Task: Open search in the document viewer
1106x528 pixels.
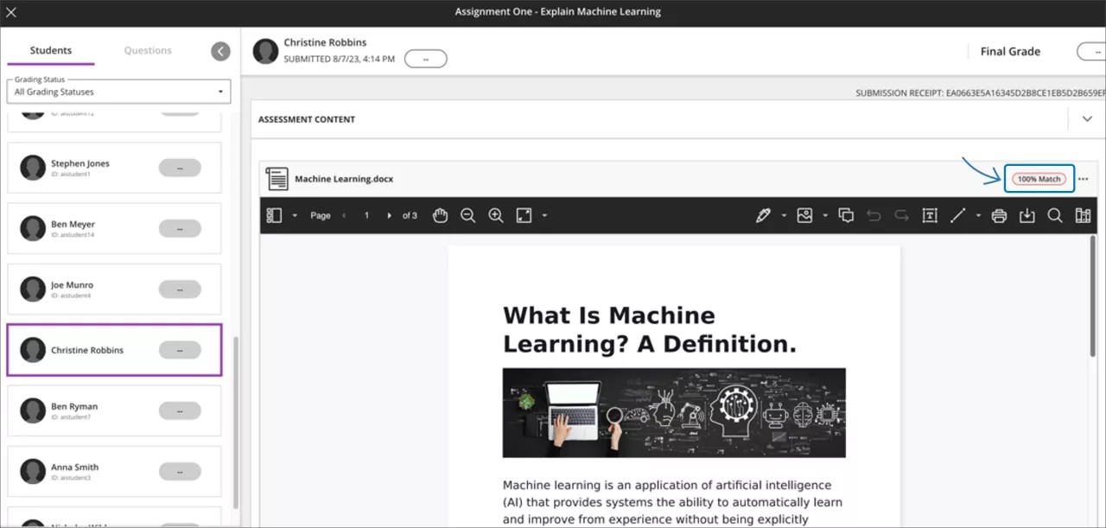Action: (x=1055, y=216)
